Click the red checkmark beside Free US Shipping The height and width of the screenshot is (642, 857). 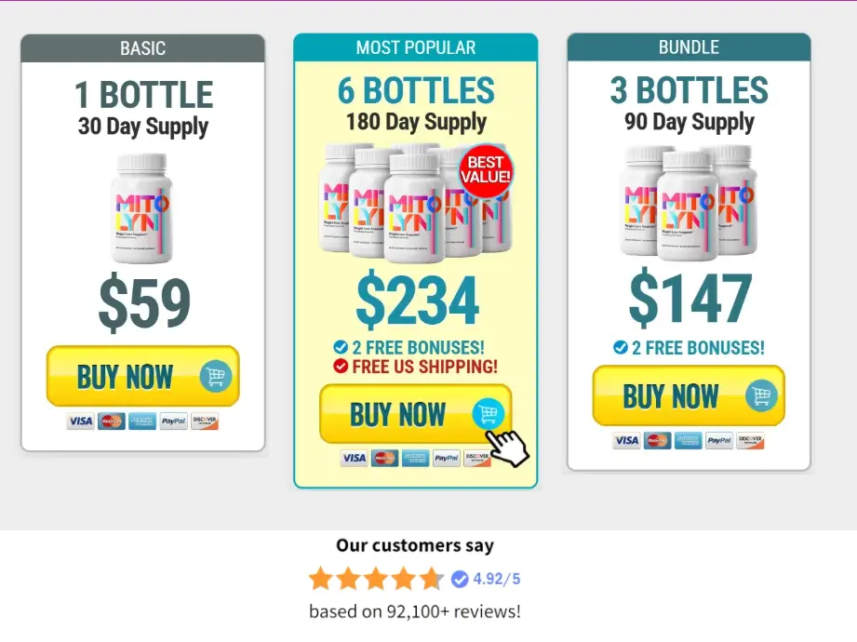(x=341, y=367)
